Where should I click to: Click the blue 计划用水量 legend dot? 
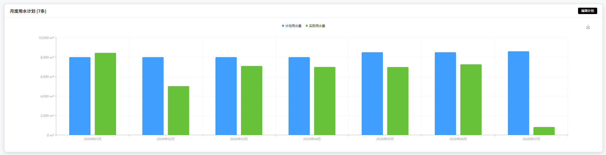283,26
